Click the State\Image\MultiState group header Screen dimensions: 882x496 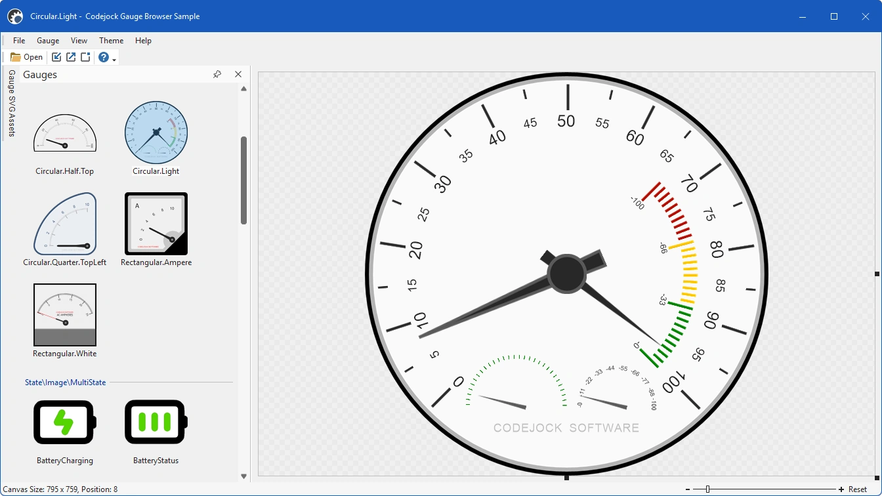[x=65, y=382]
